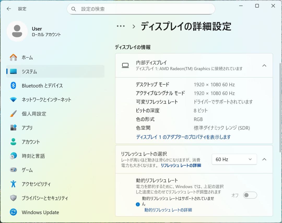Open プライバシーとセキュリティ settings
Image resolution: width=282 pixels, height=223 pixels.
tap(44, 198)
